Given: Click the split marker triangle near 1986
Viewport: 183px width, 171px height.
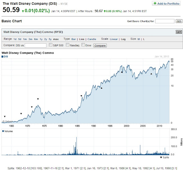Looking at the screenshot, I should pos(81,96).
